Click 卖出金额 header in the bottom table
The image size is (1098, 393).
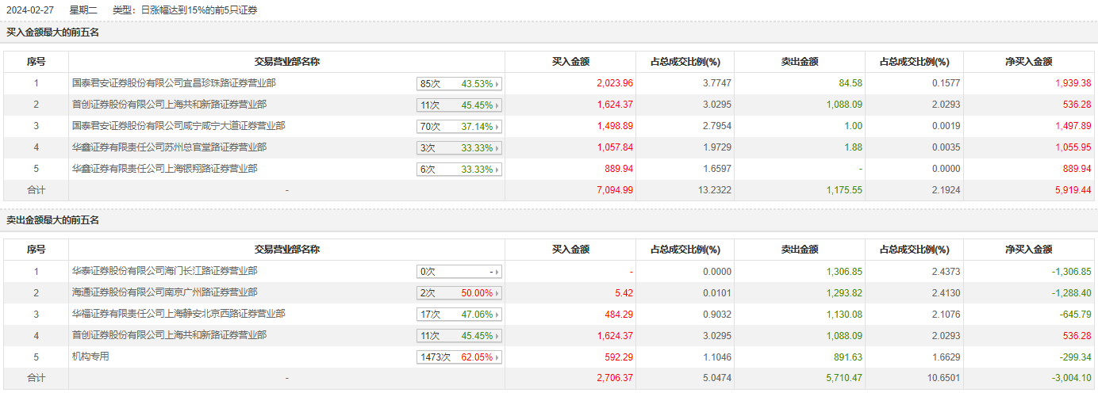pyautogui.click(x=800, y=250)
